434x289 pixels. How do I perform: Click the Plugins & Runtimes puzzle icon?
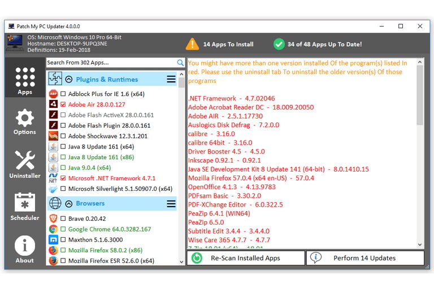point(55,78)
